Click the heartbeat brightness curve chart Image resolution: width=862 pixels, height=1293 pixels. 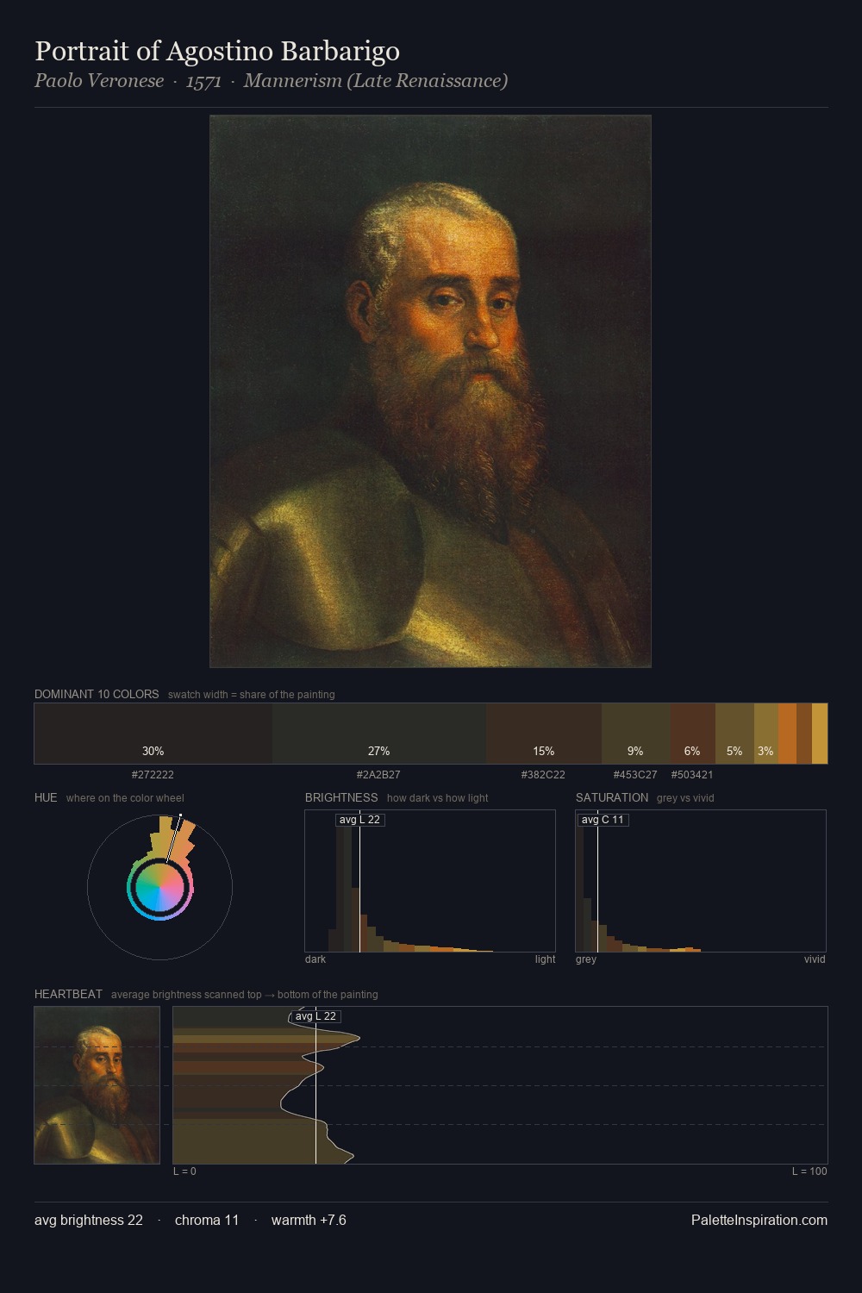500,1085
